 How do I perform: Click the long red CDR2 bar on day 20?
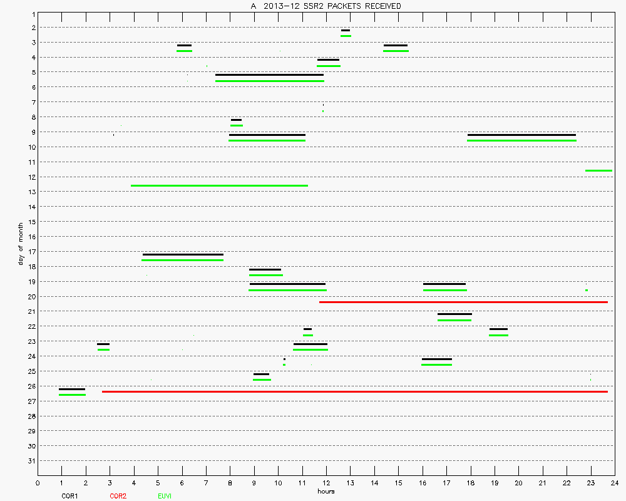tap(463, 302)
